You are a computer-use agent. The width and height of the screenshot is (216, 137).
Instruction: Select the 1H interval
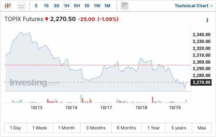(67, 6)
